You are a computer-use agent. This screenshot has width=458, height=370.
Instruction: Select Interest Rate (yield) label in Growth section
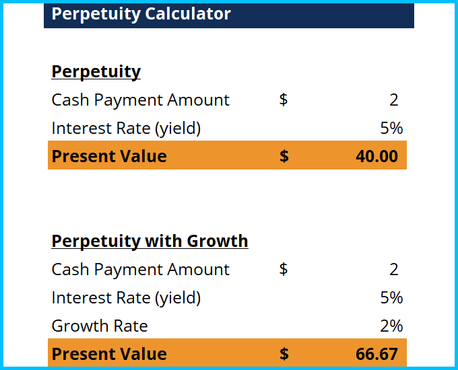[126, 297]
